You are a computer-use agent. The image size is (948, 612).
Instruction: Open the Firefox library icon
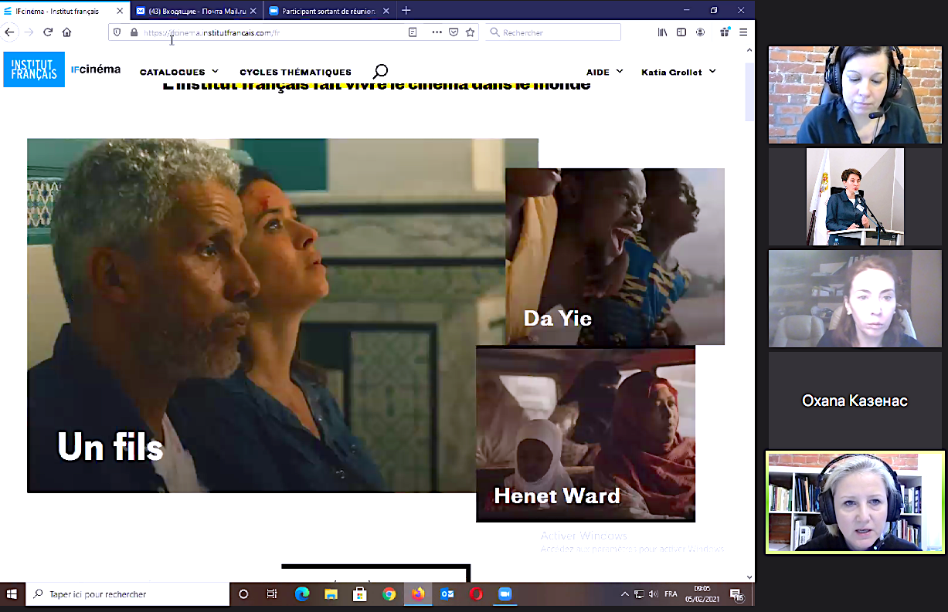(663, 32)
